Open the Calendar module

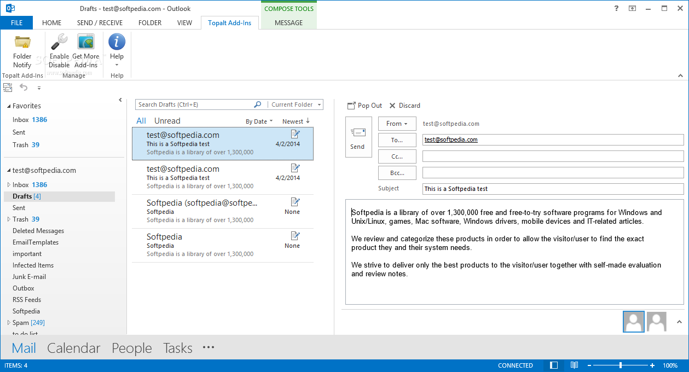click(74, 348)
